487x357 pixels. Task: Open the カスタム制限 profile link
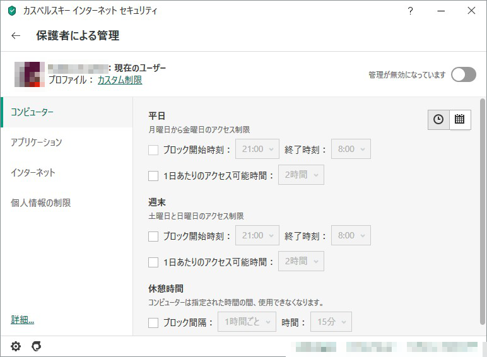tap(120, 80)
